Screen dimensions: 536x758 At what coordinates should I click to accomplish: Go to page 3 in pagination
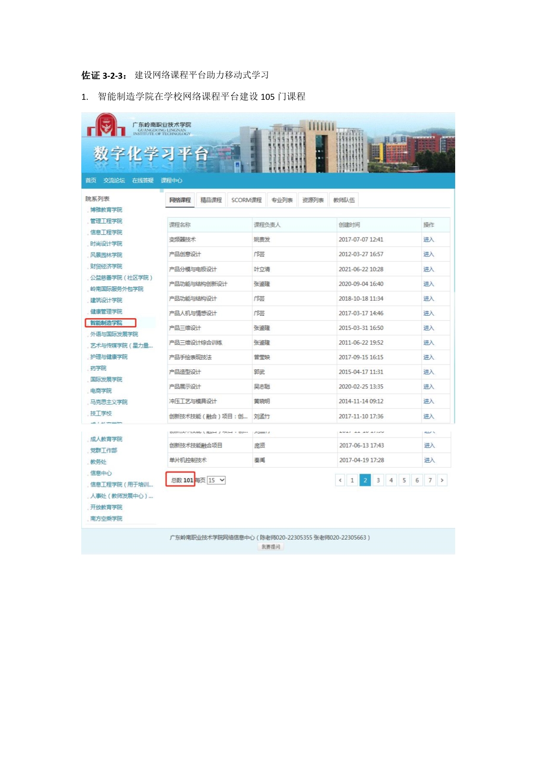coord(378,480)
